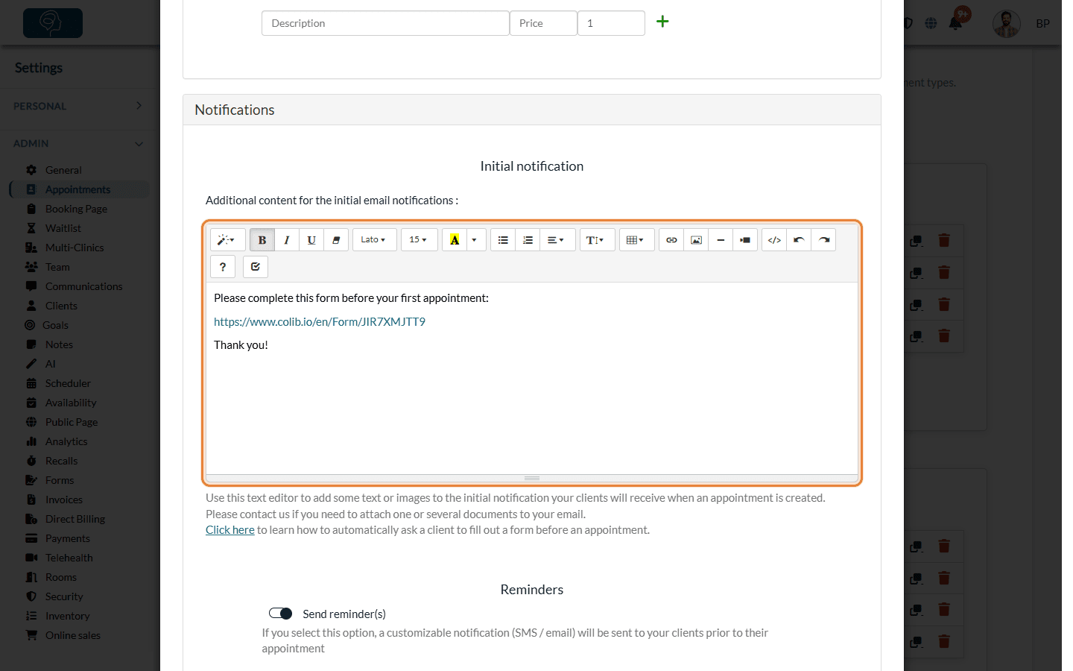Insert an unordered bullet list
This screenshot has height=671, width=1073.
coord(503,240)
